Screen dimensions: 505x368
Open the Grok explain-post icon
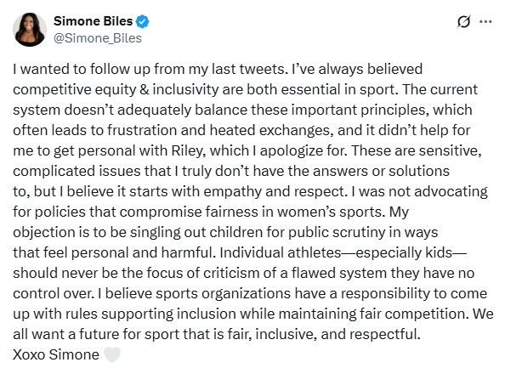[464, 22]
